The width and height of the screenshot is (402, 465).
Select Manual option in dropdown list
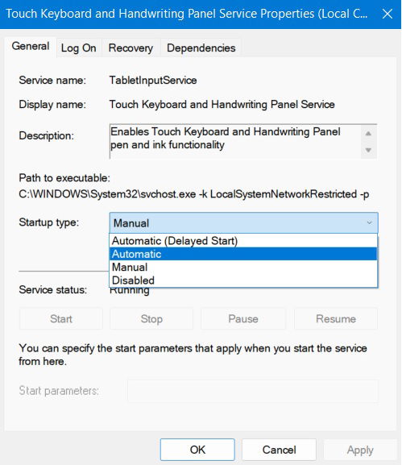pyautogui.click(x=243, y=267)
